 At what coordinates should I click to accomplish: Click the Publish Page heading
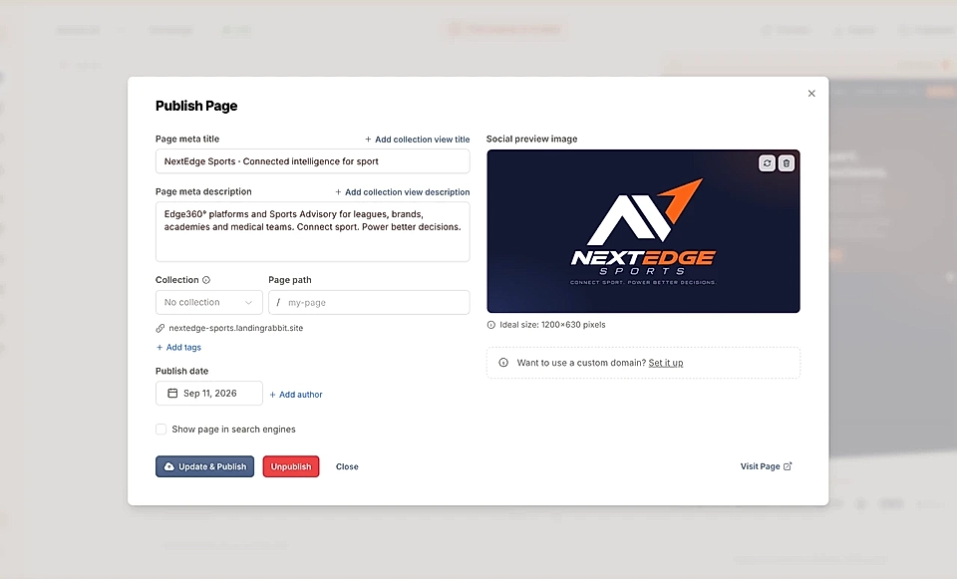196,106
